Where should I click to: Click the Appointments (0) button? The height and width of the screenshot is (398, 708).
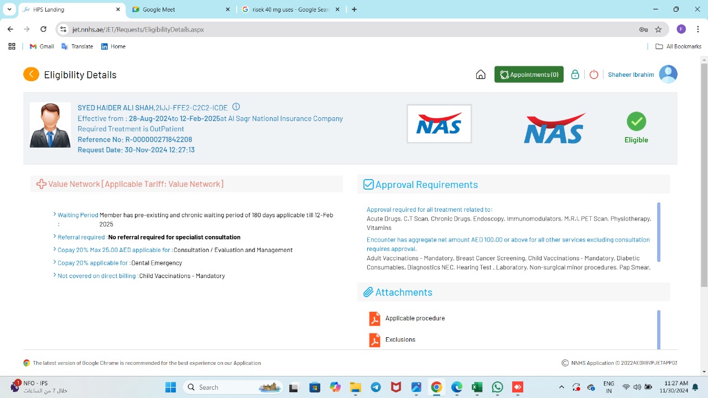tap(529, 75)
